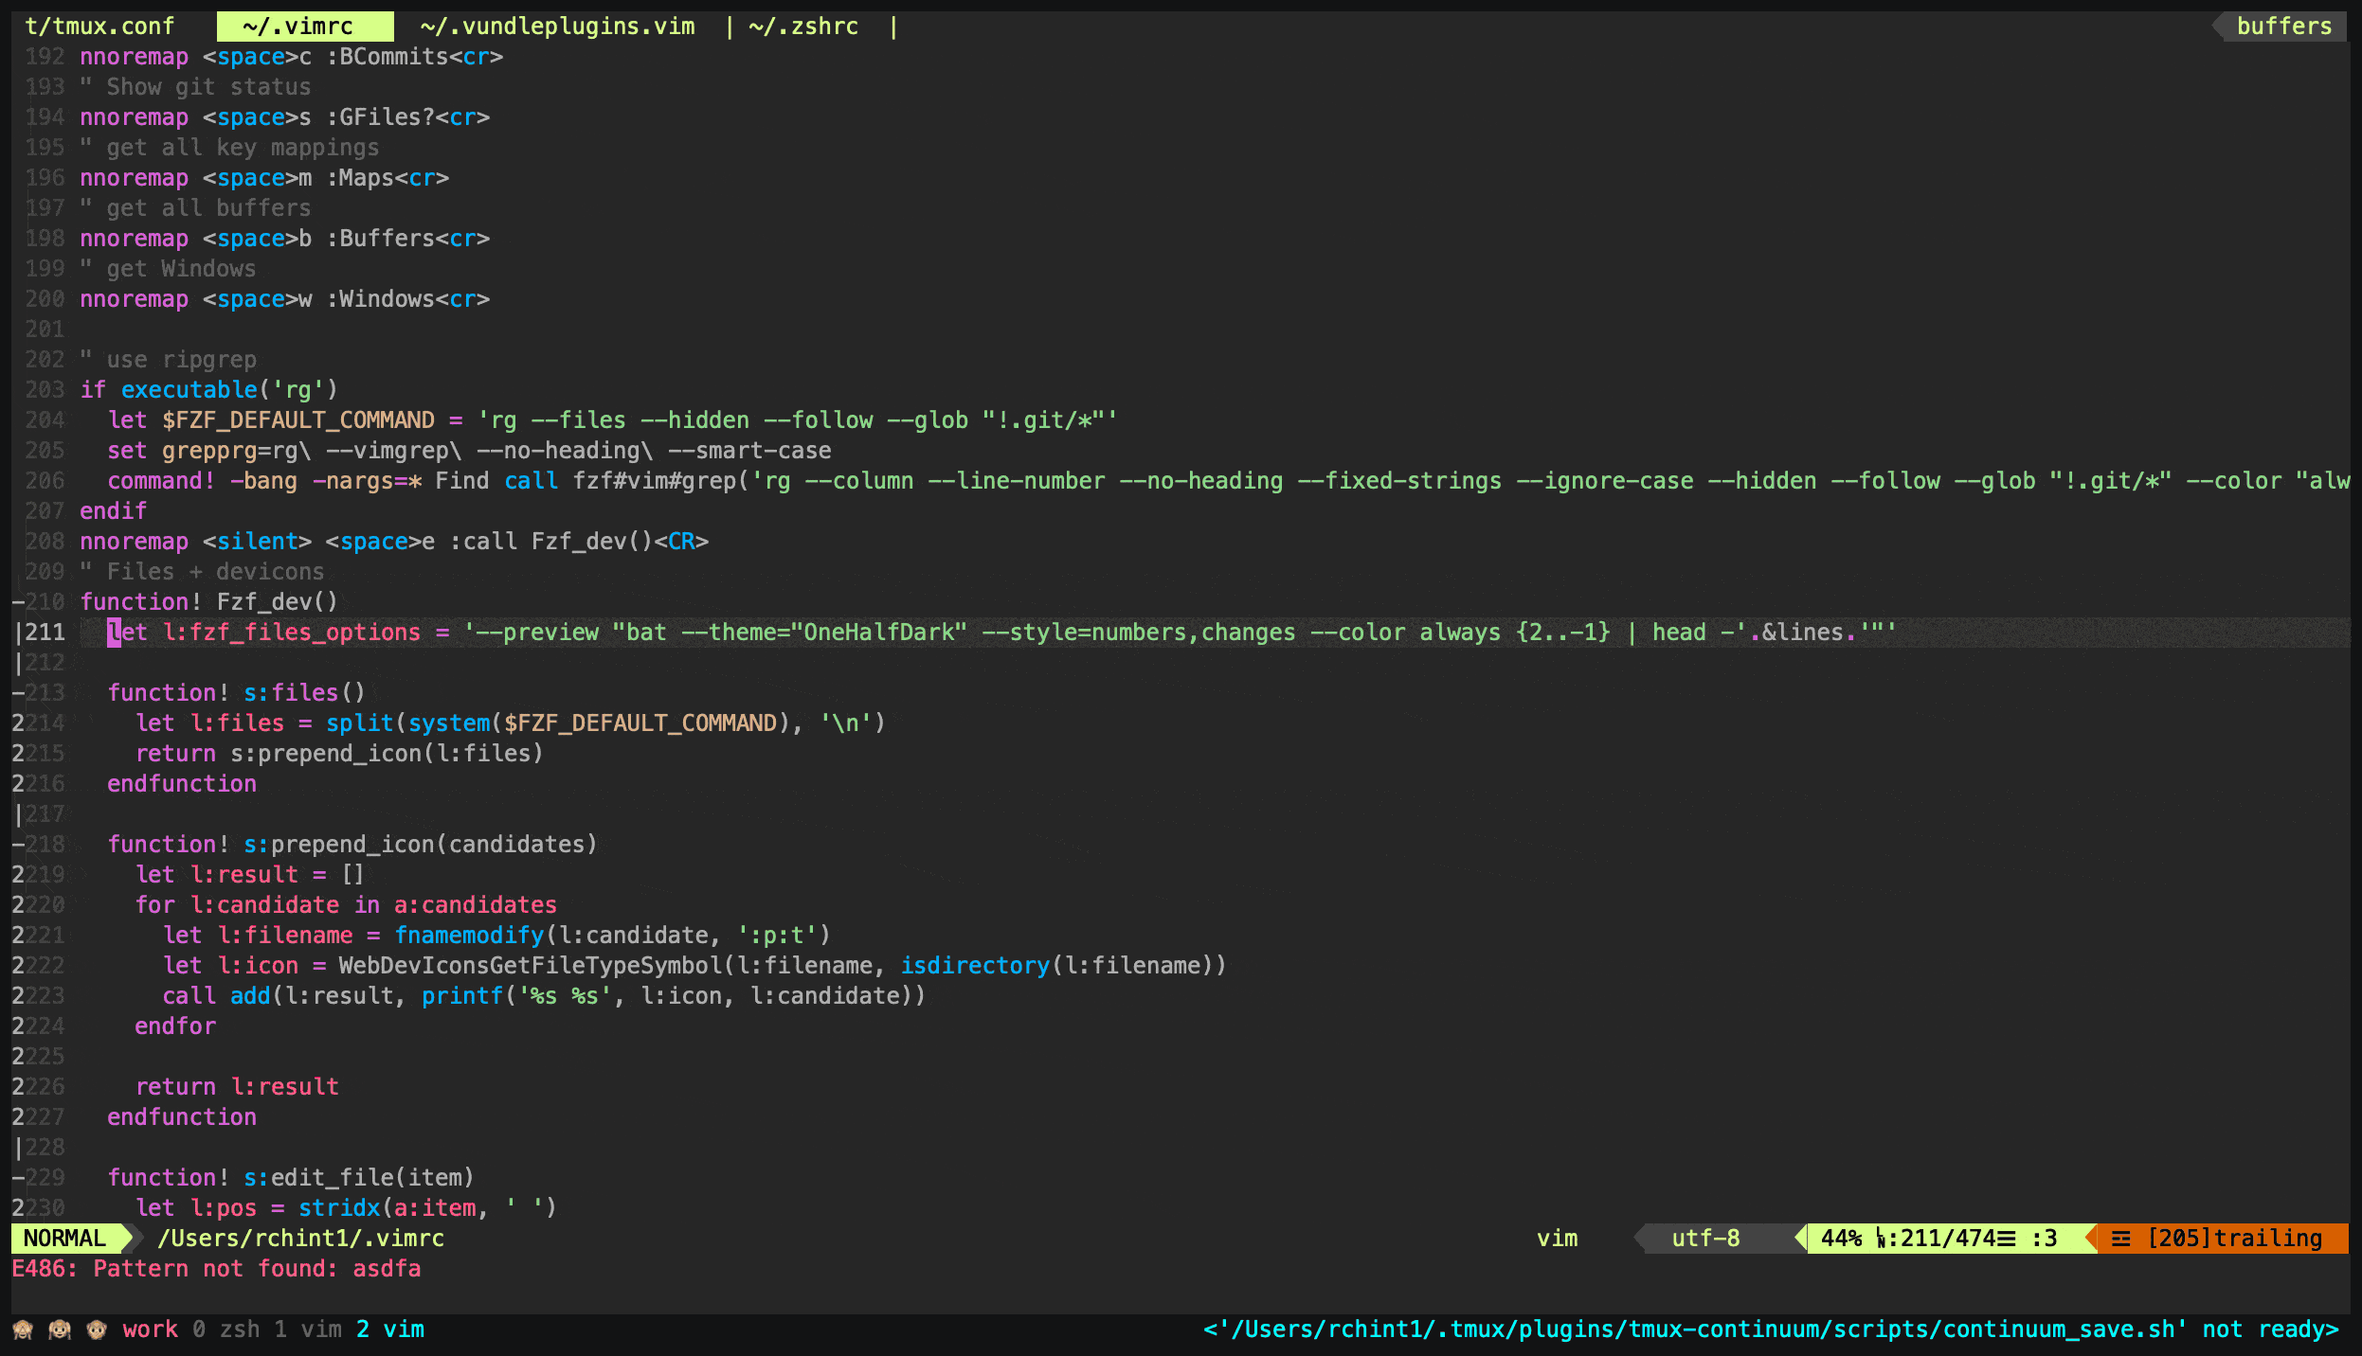Click the see-no-evil monkey emoji

(23, 1329)
